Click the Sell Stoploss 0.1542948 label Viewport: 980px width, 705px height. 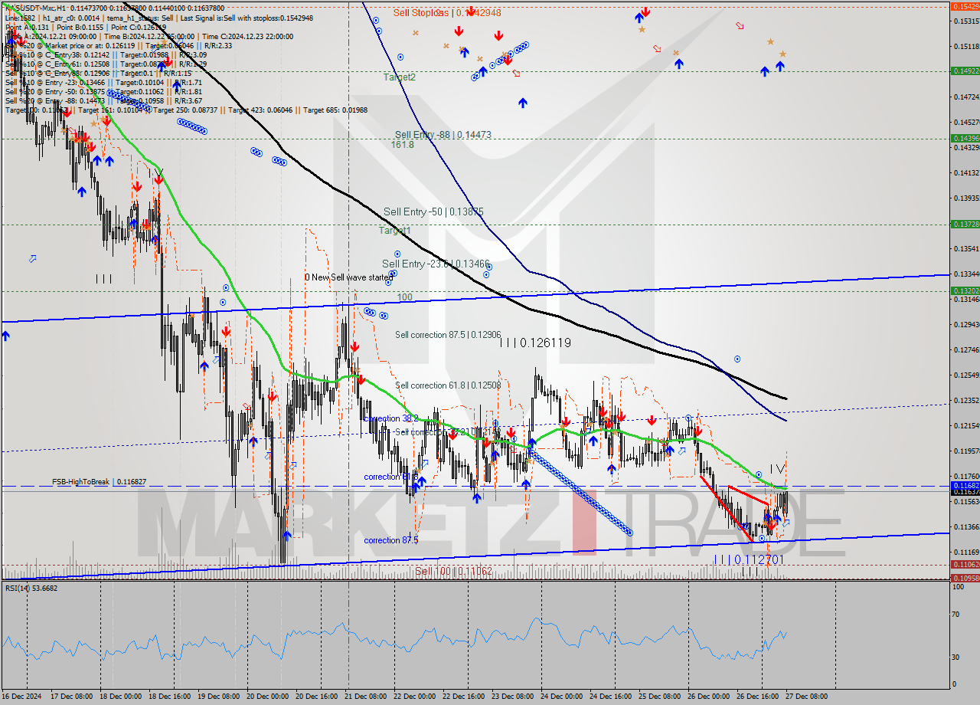coord(447,12)
